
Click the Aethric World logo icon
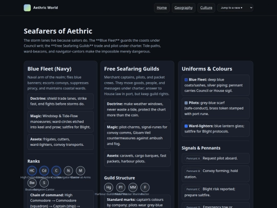click(x=27, y=8)
